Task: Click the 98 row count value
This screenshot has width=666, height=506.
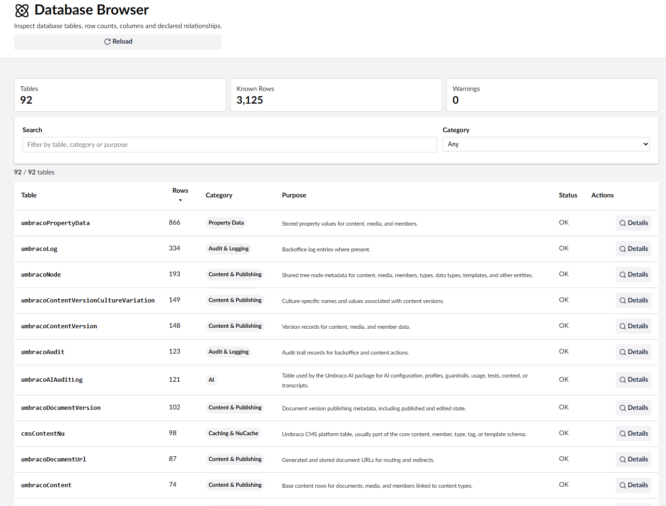Action: [173, 433]
